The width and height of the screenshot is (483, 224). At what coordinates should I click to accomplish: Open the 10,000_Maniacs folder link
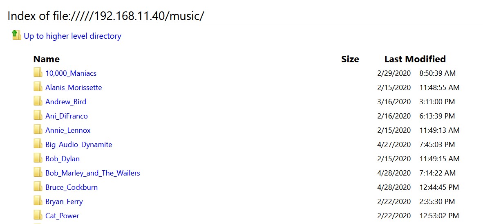(x=71, y=73)
